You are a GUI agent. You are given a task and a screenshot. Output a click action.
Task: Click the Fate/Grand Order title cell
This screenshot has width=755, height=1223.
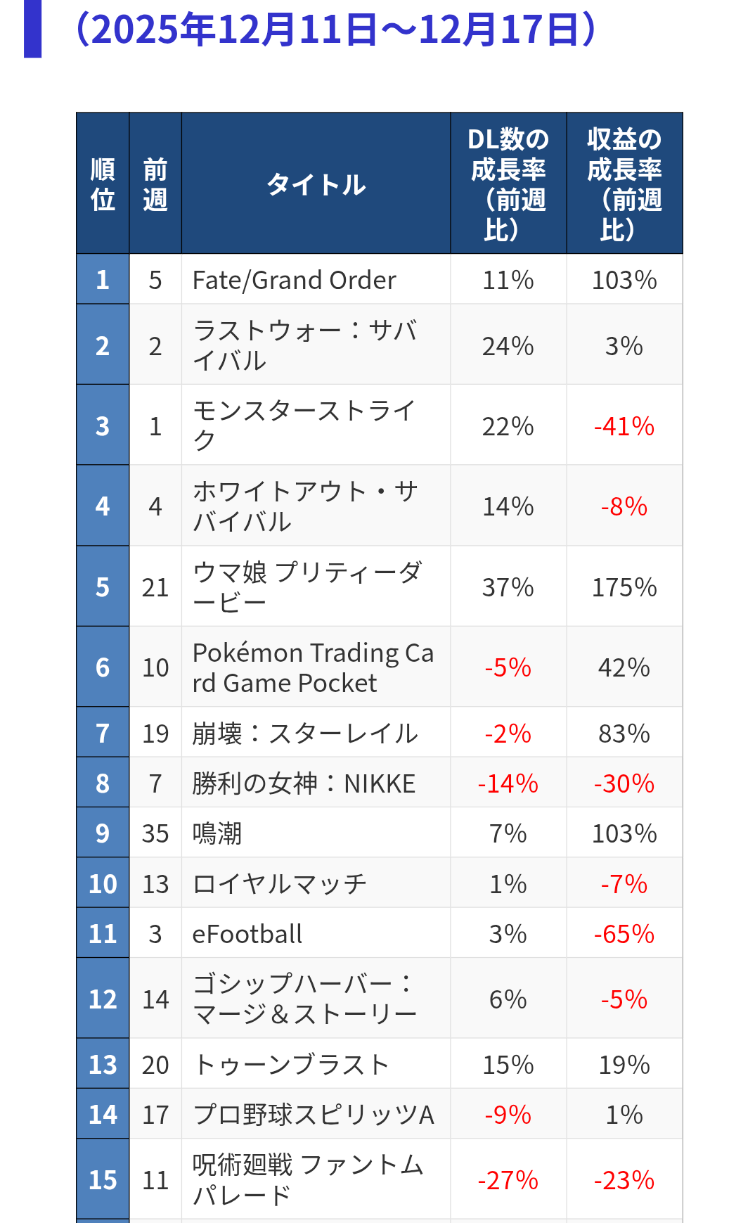point(294,280)
